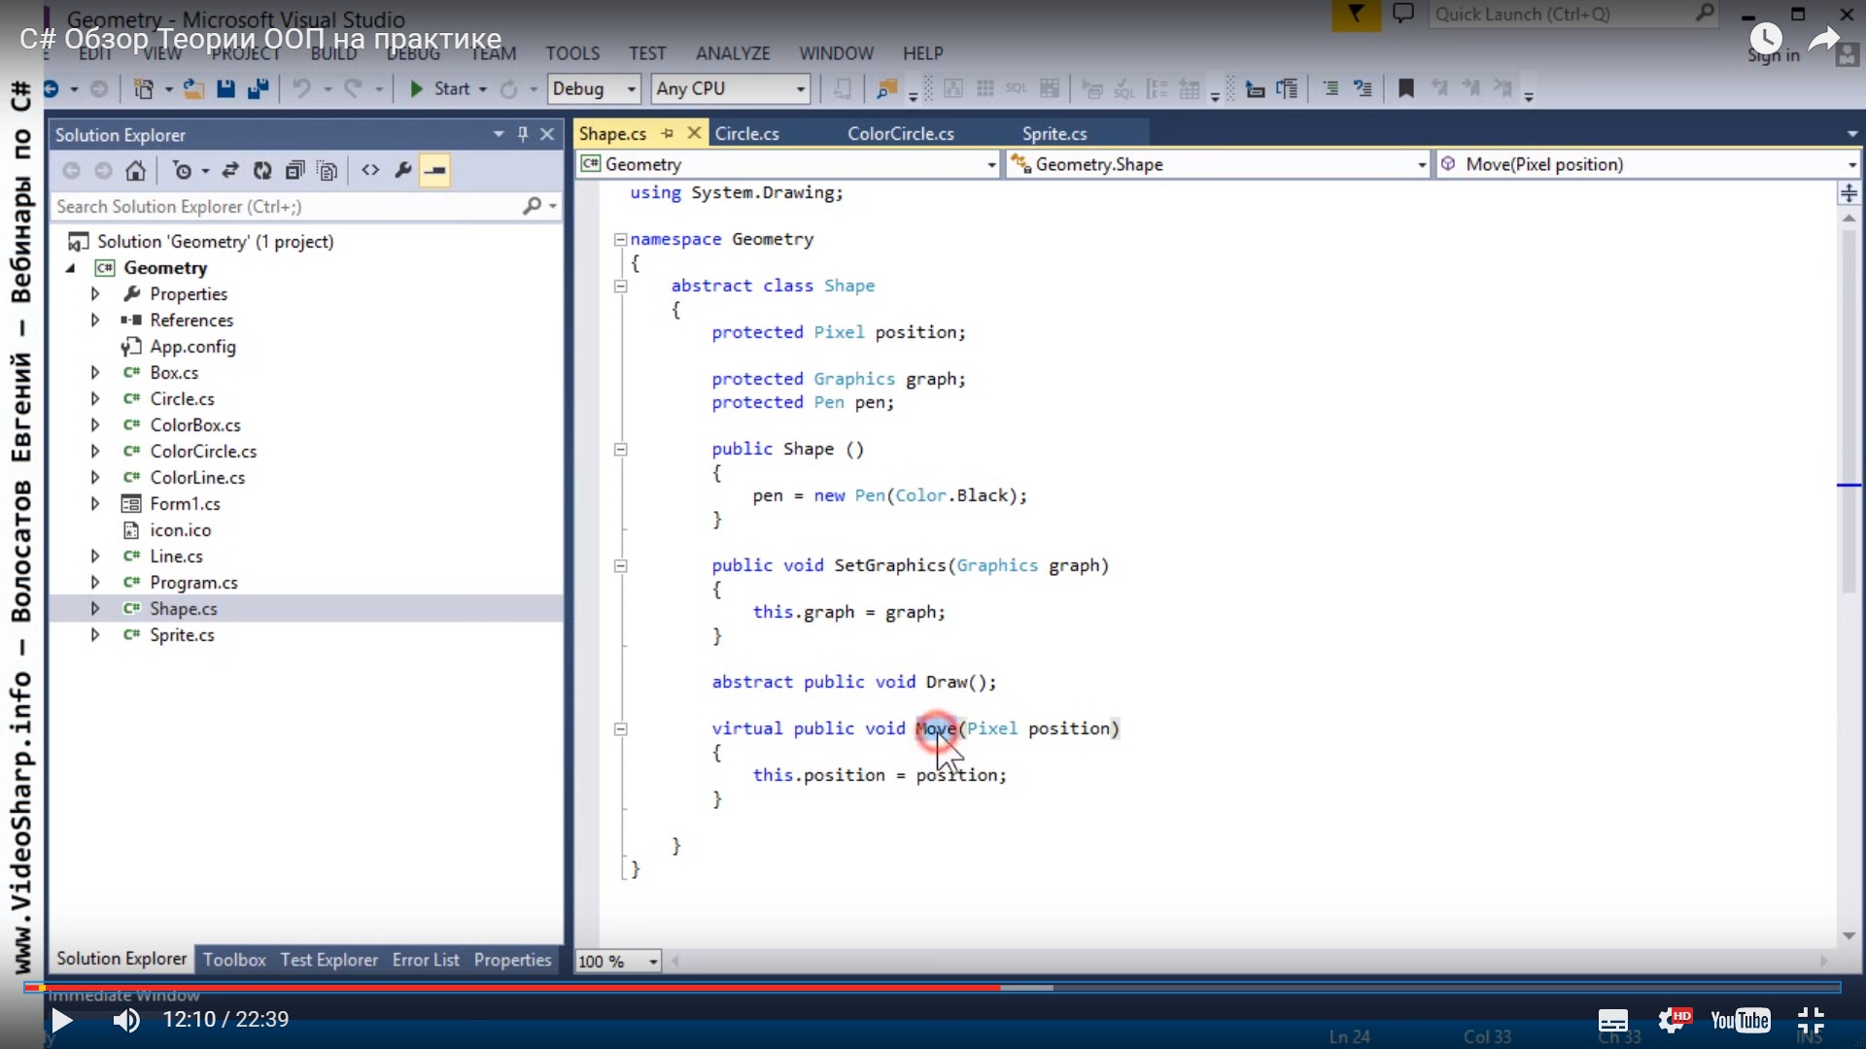Open the Debug configuration dropdown
The height and width of the screenshot is (1049, 1866).
594,88
